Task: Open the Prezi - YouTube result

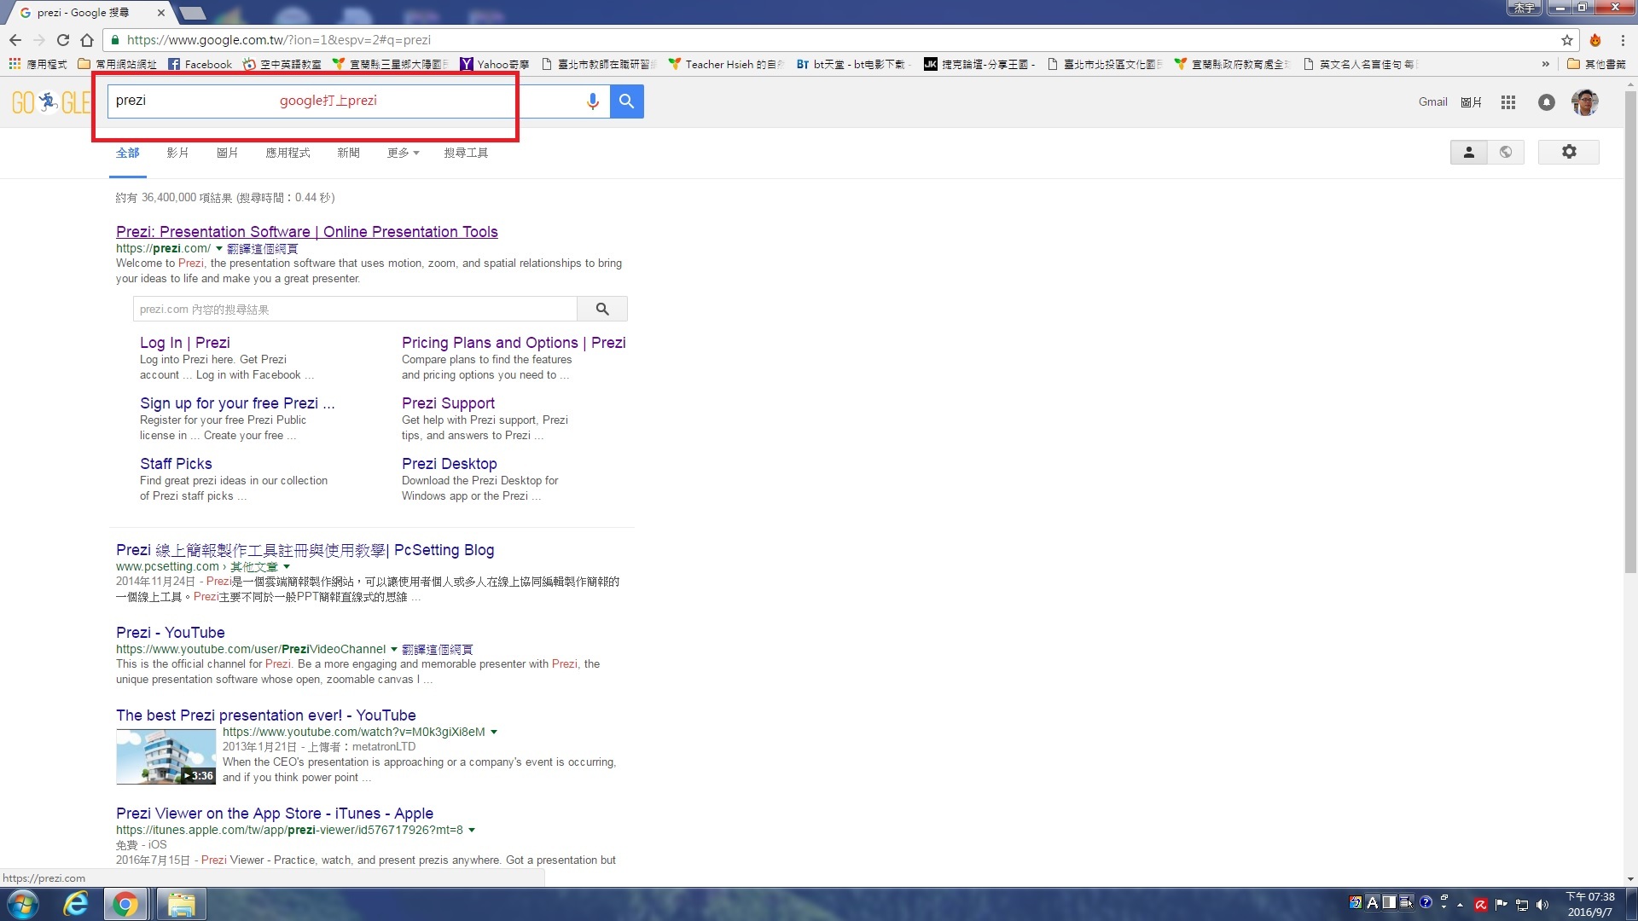Action: tap(171, 633)
